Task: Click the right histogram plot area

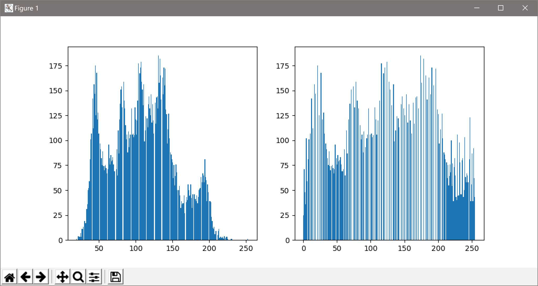Action: coord(389,144)
